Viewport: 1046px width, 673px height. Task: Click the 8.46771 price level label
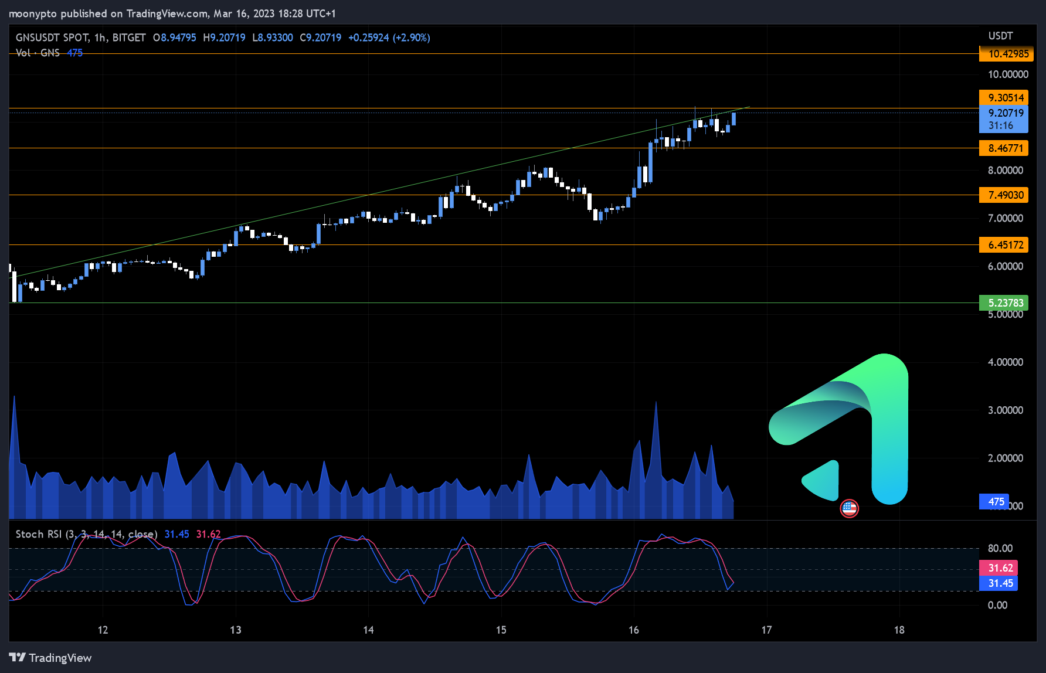(1004, 148)
